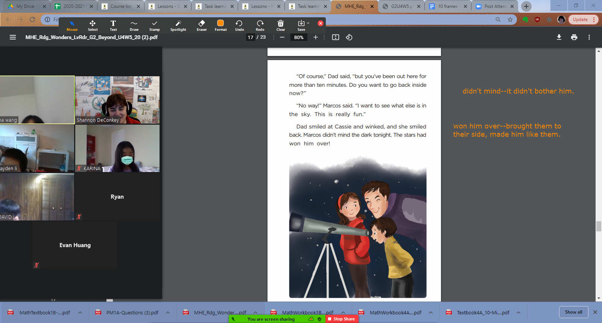Expand MathWorkbook4A download options chevron
Image resolution: width=602 pixels, height=323 pixels.
pyautogui.click(x=431, y=312)
